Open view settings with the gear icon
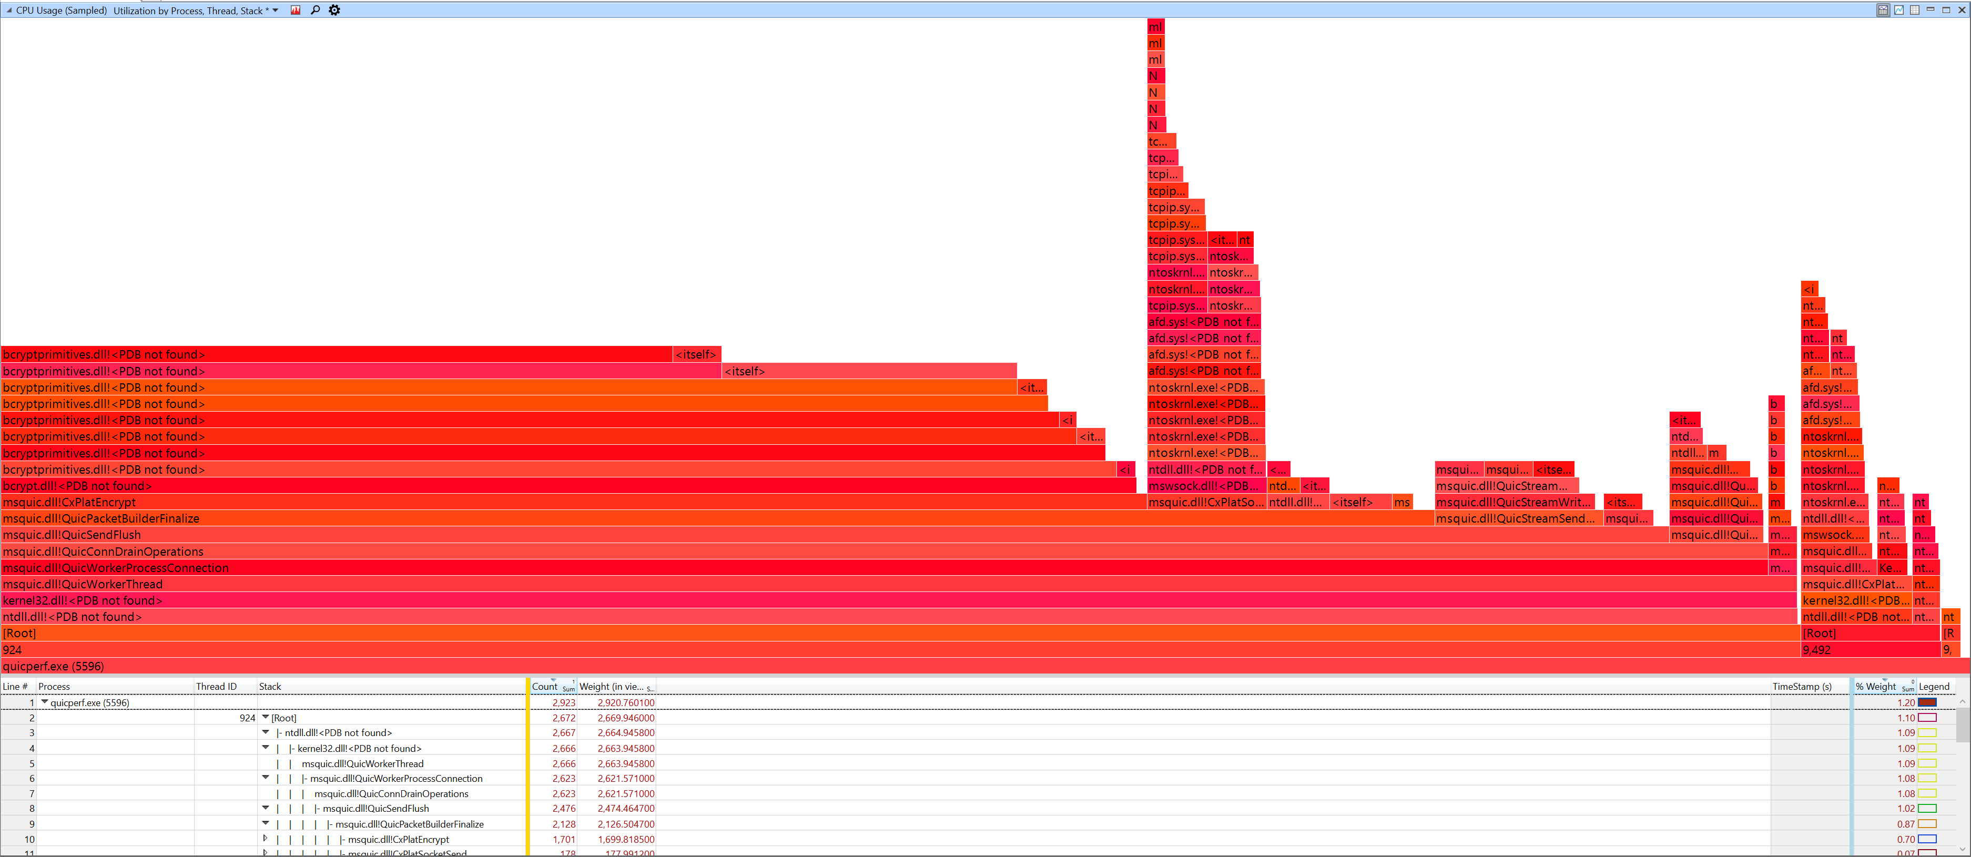Image resolution: width=1971 pixels, height=857 pixels. pos(334,10)
